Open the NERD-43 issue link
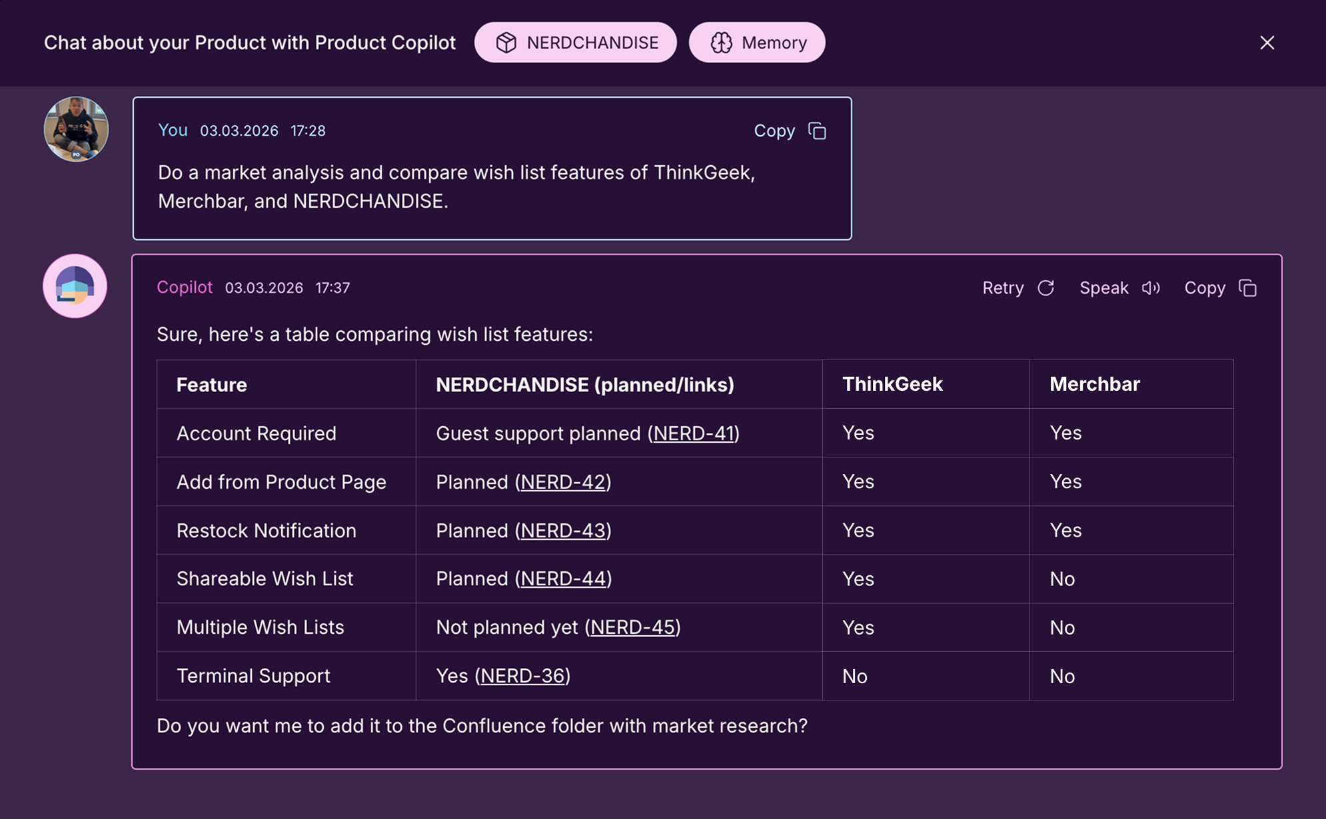Screen dimensions: 1326x819 (x=563, y=531)
